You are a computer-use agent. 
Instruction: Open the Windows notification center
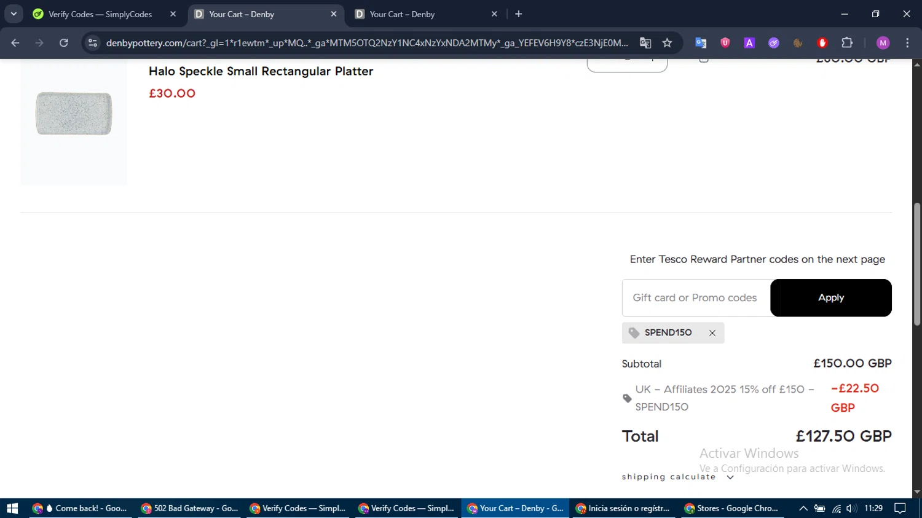coord(900,508)
